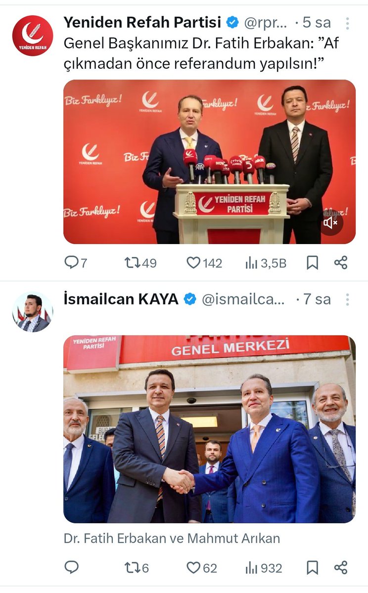368x593 pixels.
Task: Open more options for Yeniden Refah Partisi tweet
Action: tap(348, 23)
